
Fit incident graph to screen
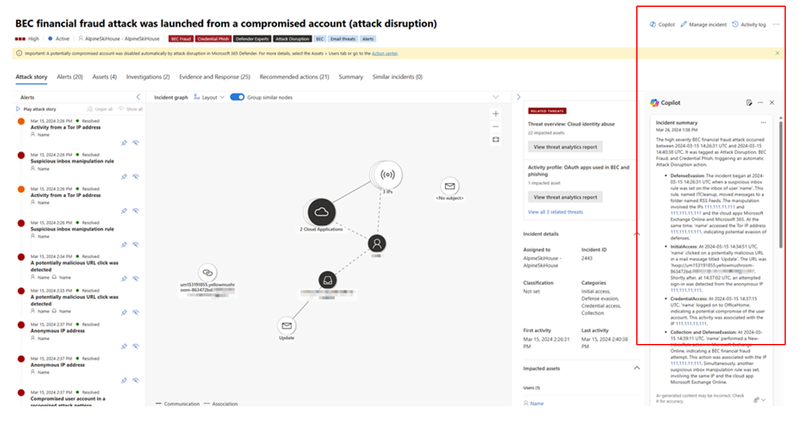pos(495,140)
